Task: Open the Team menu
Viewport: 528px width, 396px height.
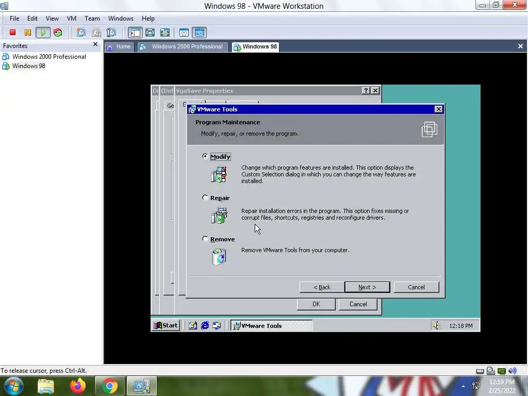Action: click(x=92, y=19)
